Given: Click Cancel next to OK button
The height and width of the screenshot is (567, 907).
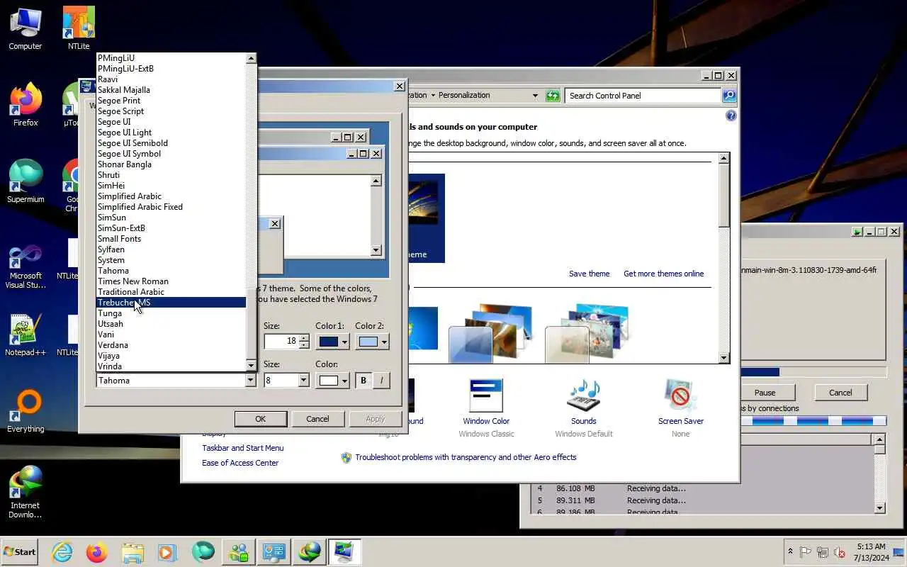Looking at the screenshot, I should click(317, 419).
